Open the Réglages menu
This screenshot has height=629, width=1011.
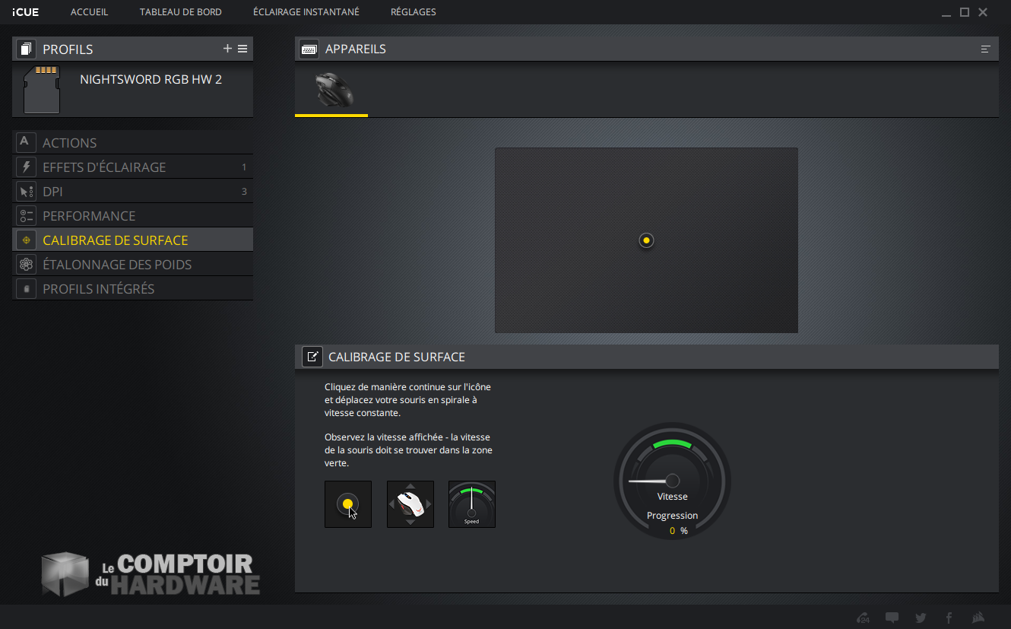[413, 12]
